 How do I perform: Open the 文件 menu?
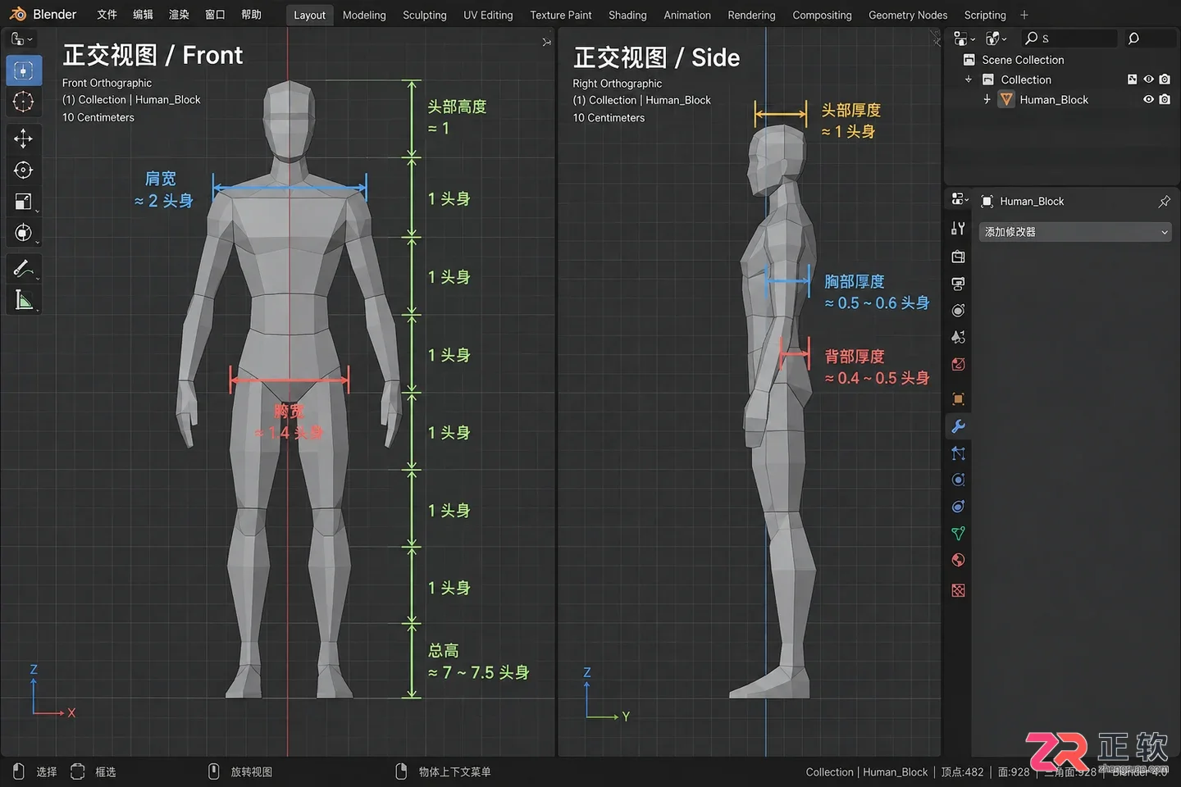click(x=107, y=15)
